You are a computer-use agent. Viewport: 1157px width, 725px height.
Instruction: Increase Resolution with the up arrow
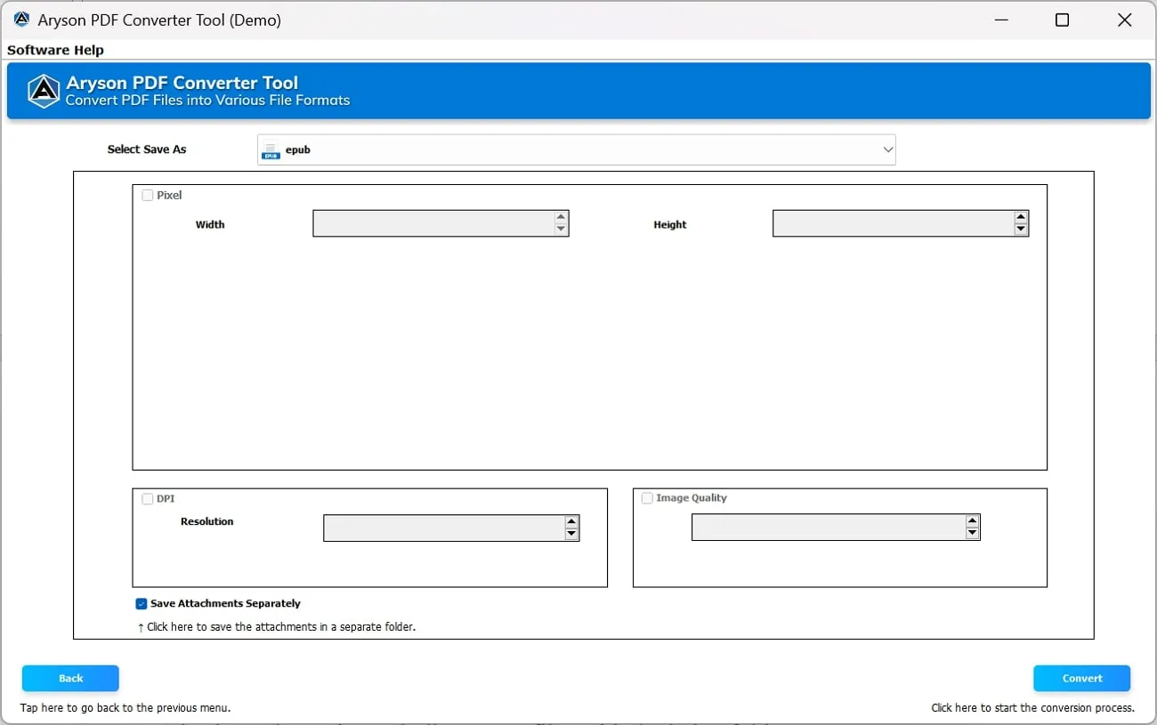pyautogui.click(x=570, y=521)
